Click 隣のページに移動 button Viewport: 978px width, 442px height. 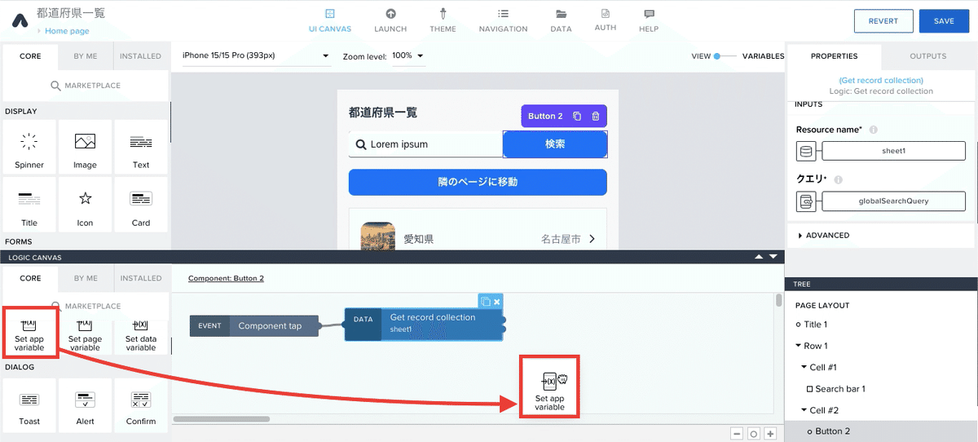(x=478, y=182)
